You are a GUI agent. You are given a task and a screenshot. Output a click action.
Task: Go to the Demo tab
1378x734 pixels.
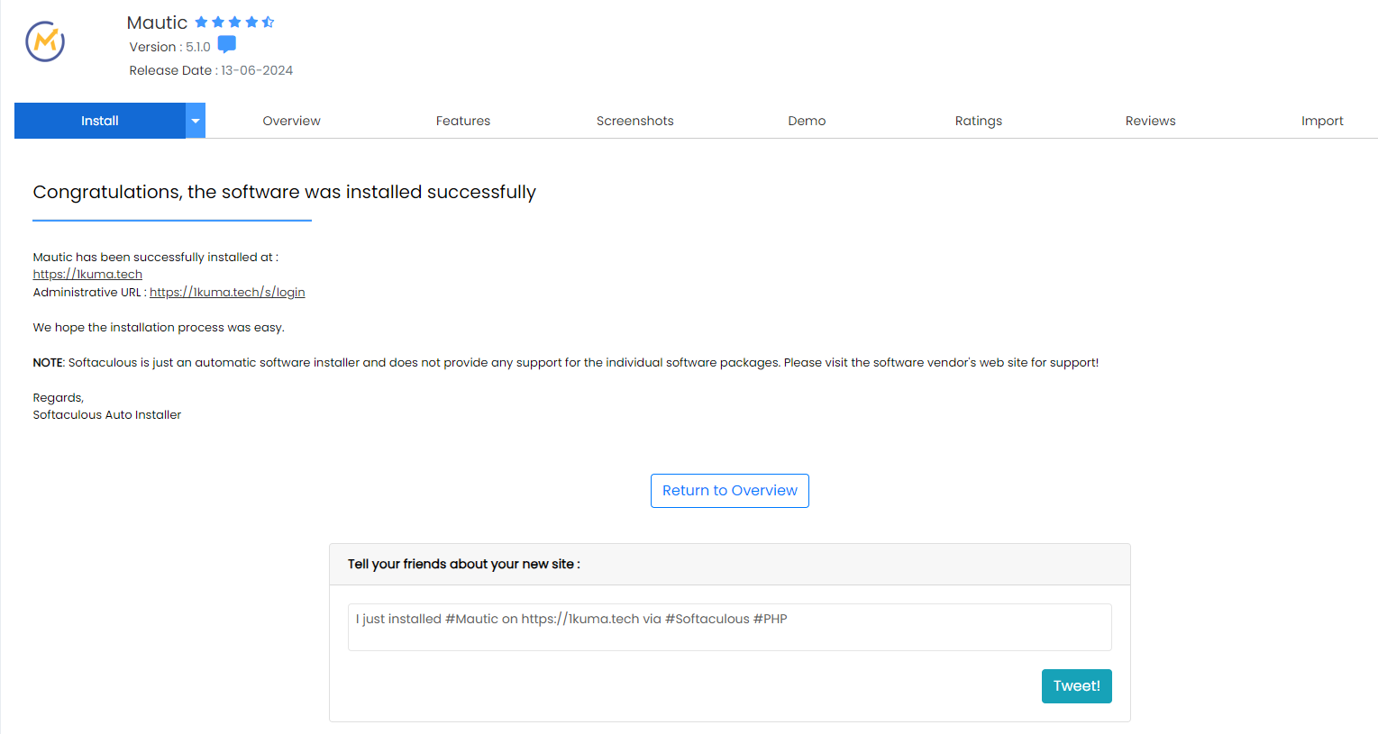[807, 121]
